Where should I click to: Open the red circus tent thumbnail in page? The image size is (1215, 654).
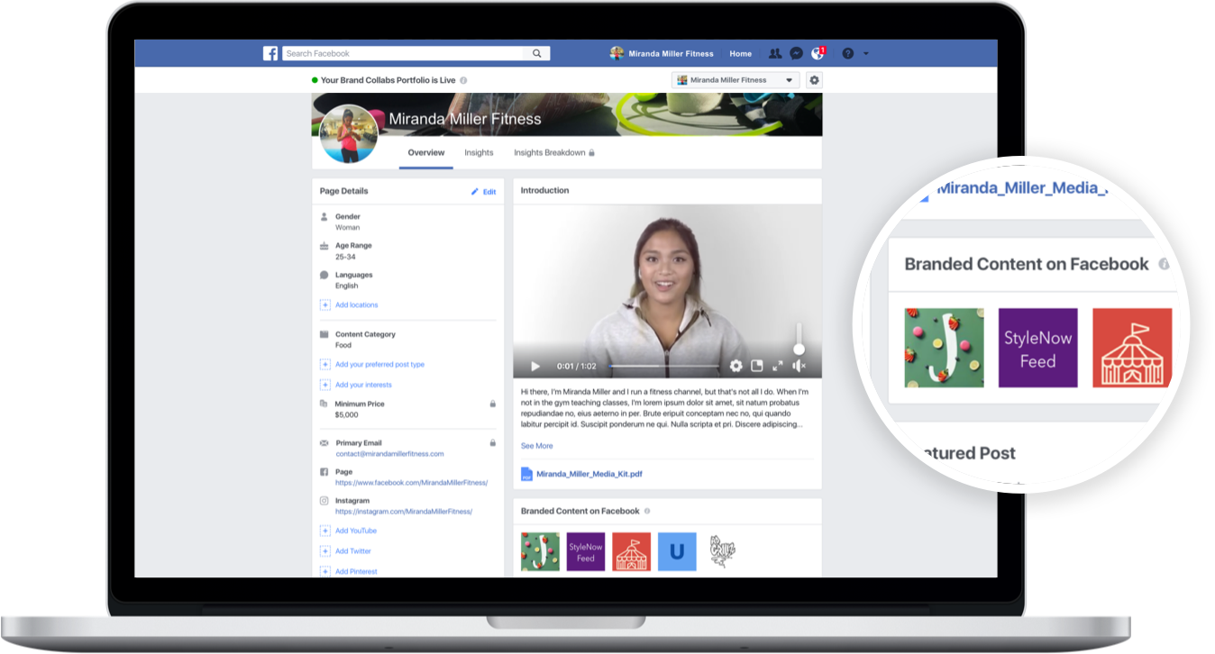pos(631,551)
